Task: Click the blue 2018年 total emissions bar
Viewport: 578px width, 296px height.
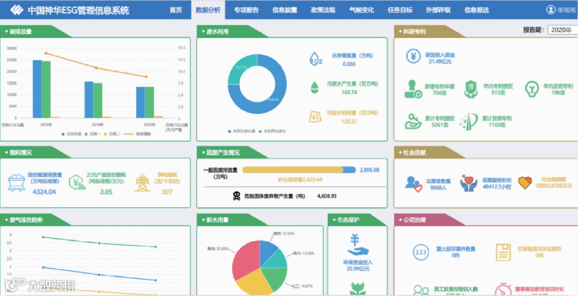Action: pos(37,89)
